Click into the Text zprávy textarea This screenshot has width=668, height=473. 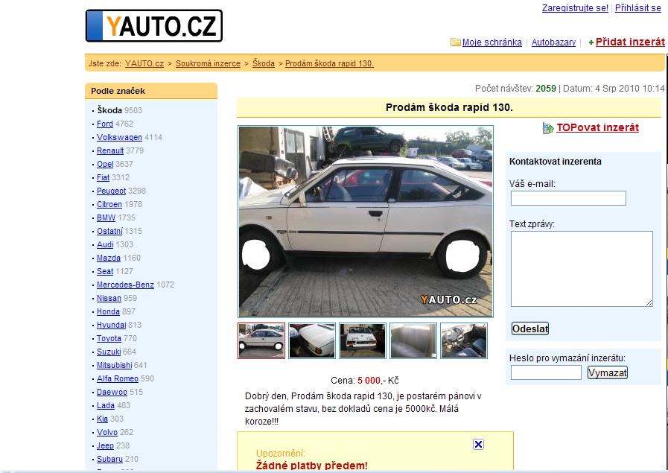pyautogui.click(x=582, y=269)
